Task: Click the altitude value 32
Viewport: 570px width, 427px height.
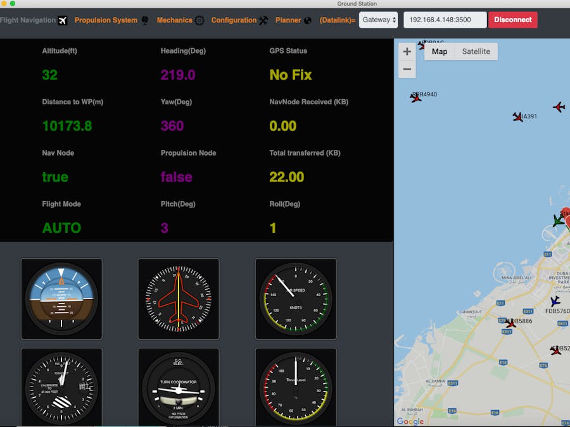Action: tap(50, 75)
